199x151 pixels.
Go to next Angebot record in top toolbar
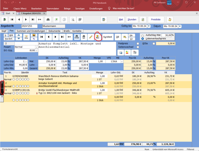coord(26,20)
